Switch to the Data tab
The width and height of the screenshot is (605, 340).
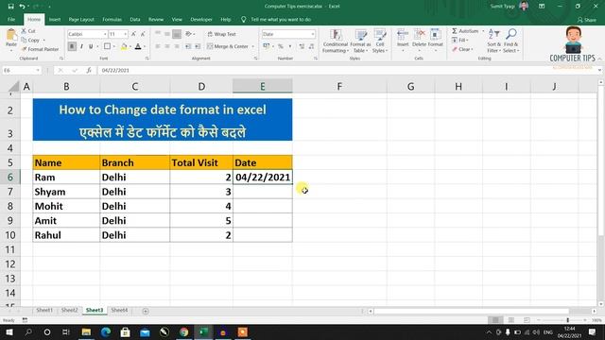(x=135, y=20)
